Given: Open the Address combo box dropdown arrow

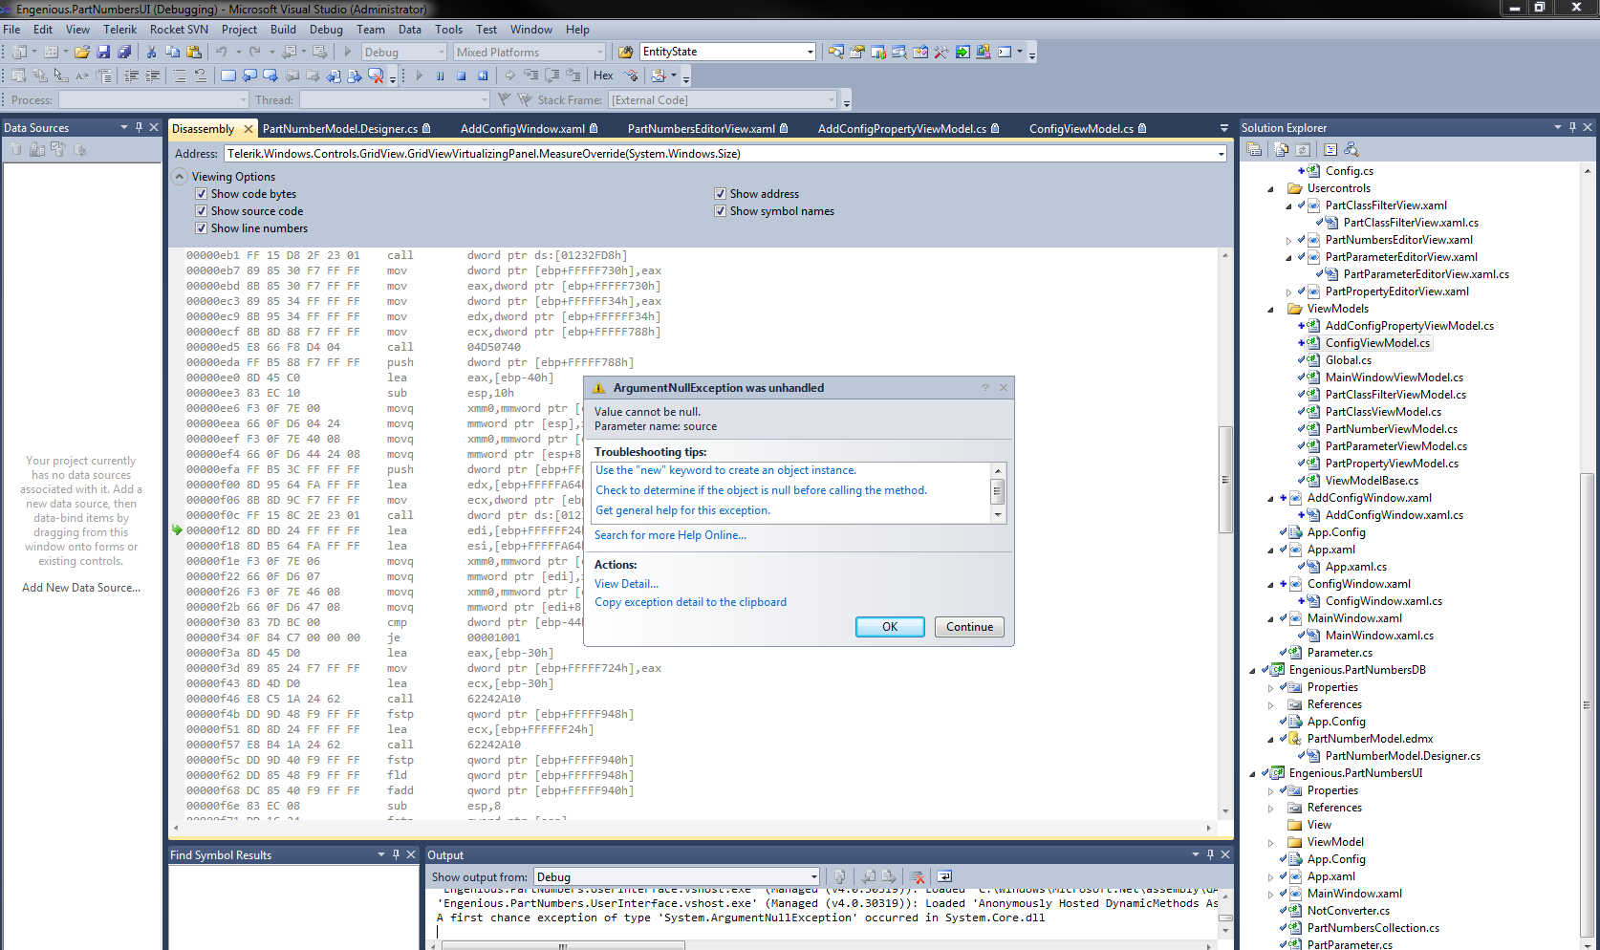Looking at the screenshot, I should coord(1221,154).
